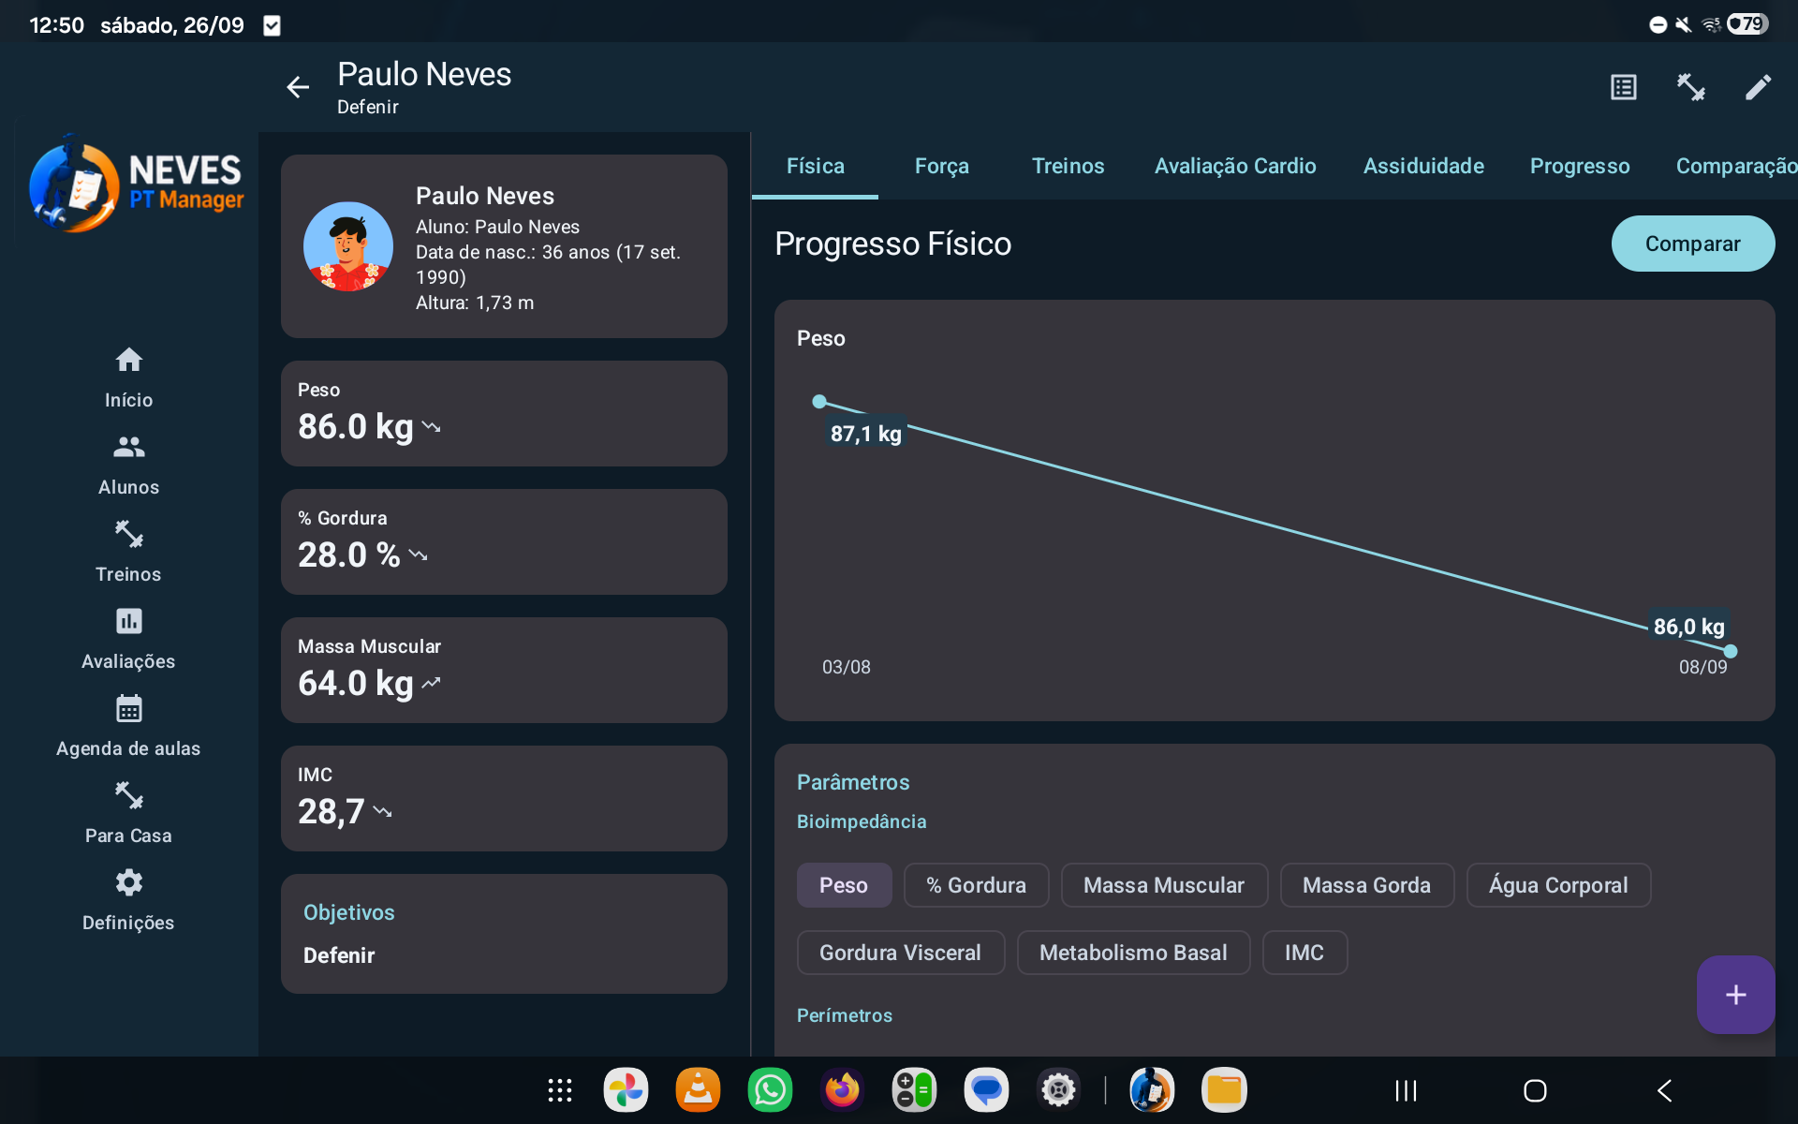This screenshot has height=1124, width=1798.
Task: Switch to the Treinos tab in the top bar
Action: coord(1068,166)
